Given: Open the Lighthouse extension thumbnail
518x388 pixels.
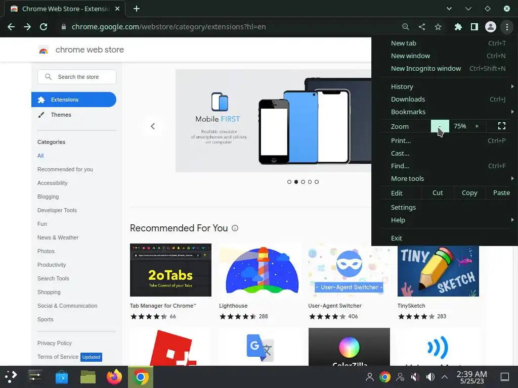Looking at the screenshot, I should click(x=260, y=270).
